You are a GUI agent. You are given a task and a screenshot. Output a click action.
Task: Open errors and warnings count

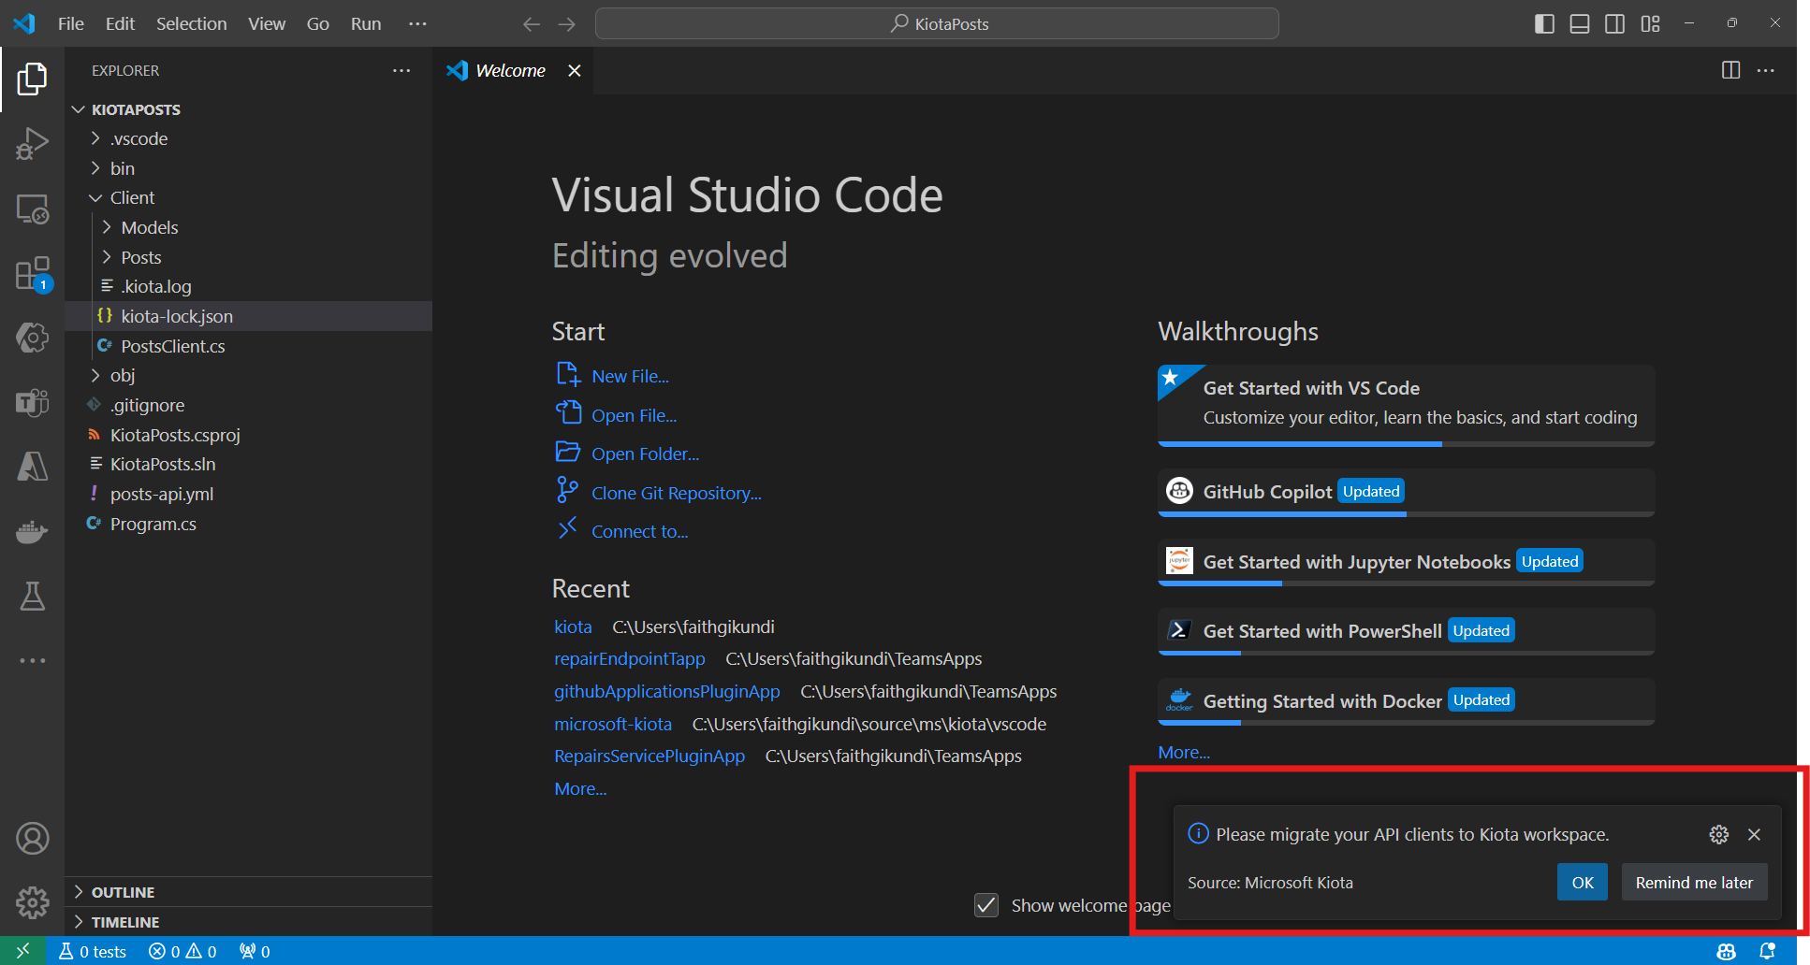(x=182, y=951)
